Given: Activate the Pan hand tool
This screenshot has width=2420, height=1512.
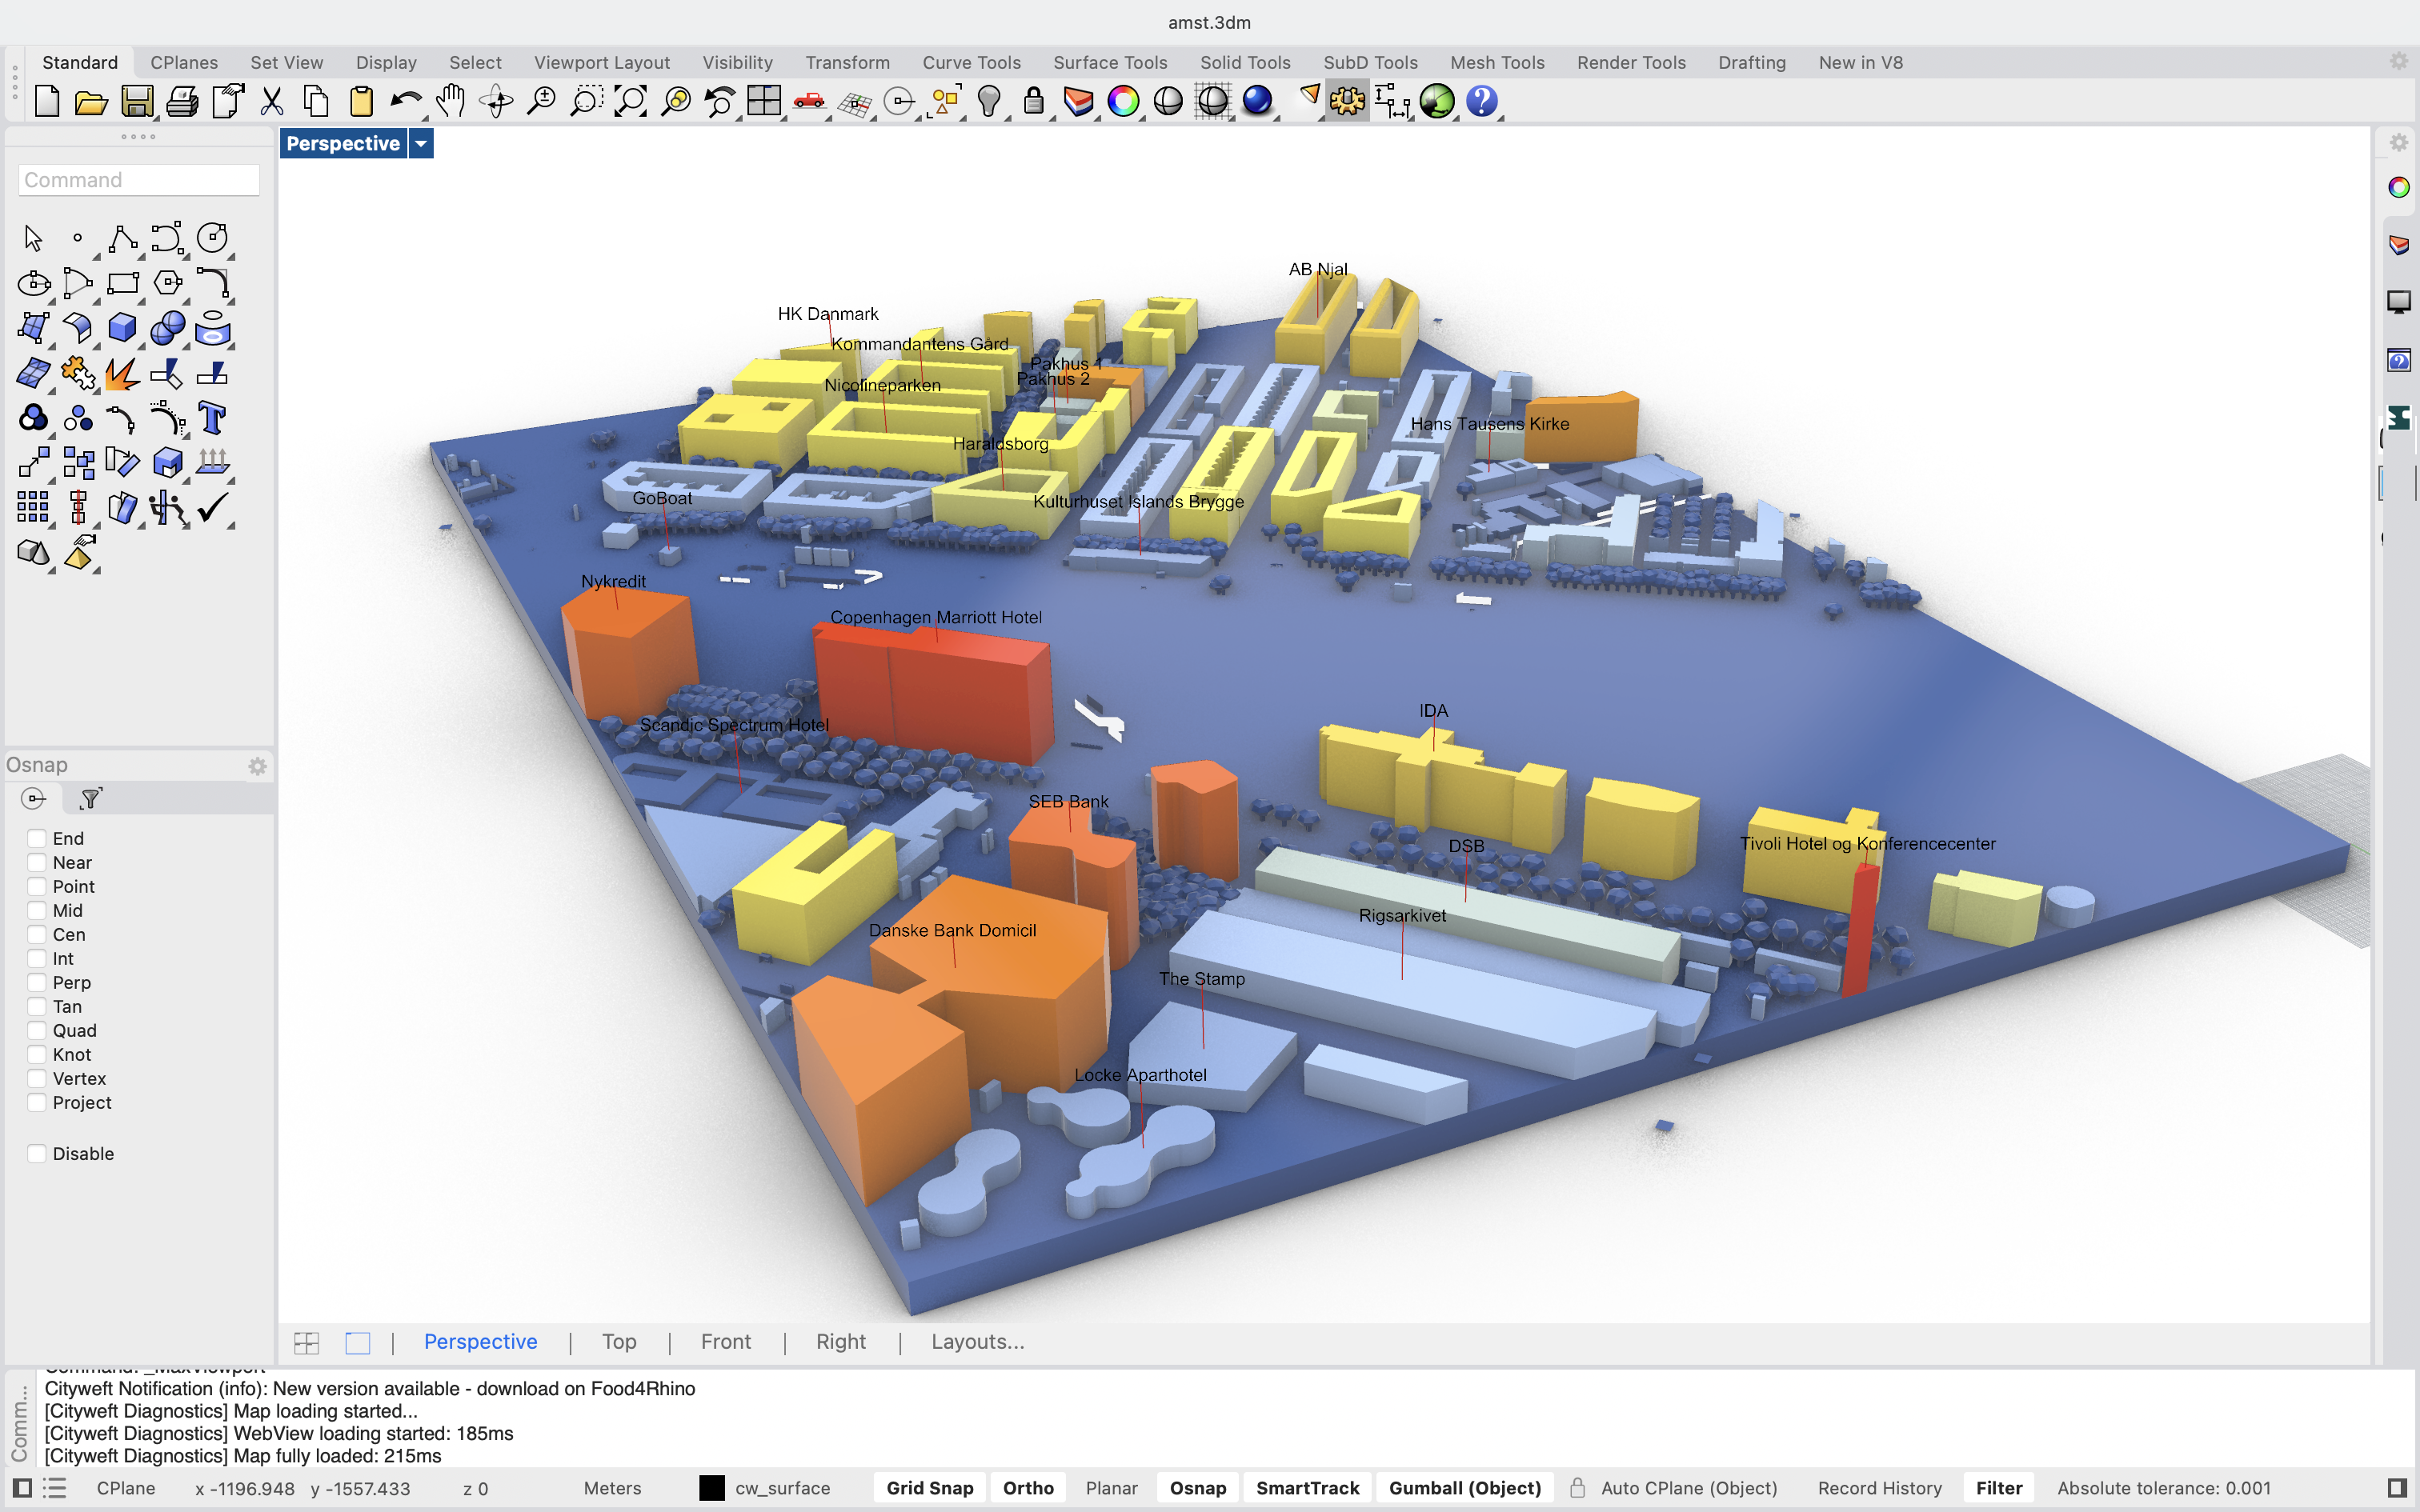Looking at the screenshot, I should 451,101.
